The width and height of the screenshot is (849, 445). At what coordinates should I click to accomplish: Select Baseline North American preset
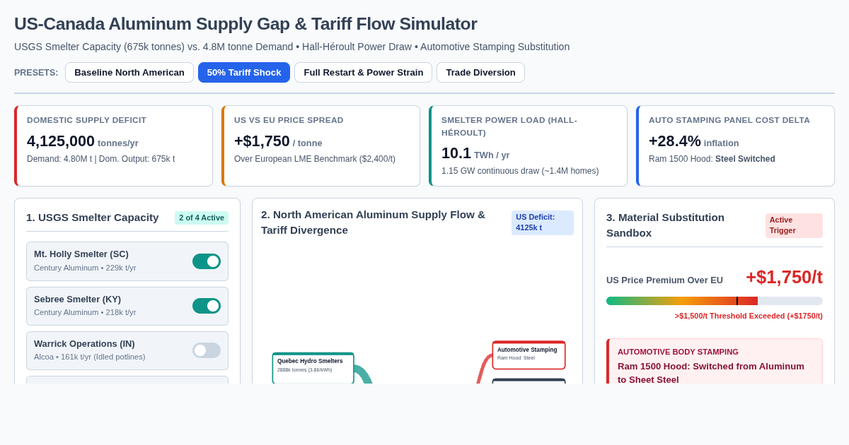pyautogui.click(x=129, y=72)
